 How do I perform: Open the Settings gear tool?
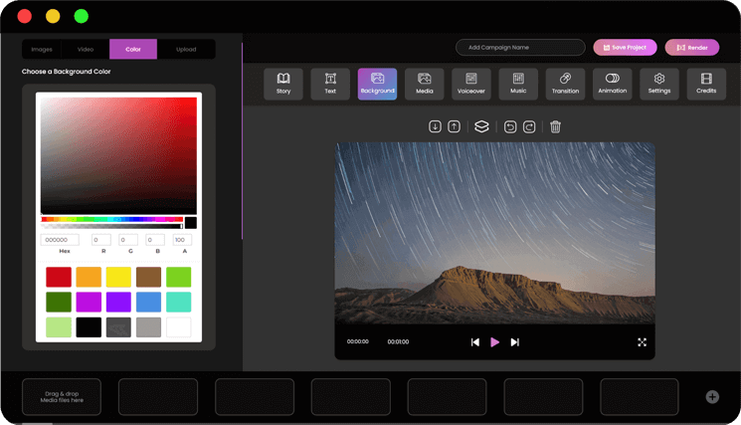click(659, 84)
